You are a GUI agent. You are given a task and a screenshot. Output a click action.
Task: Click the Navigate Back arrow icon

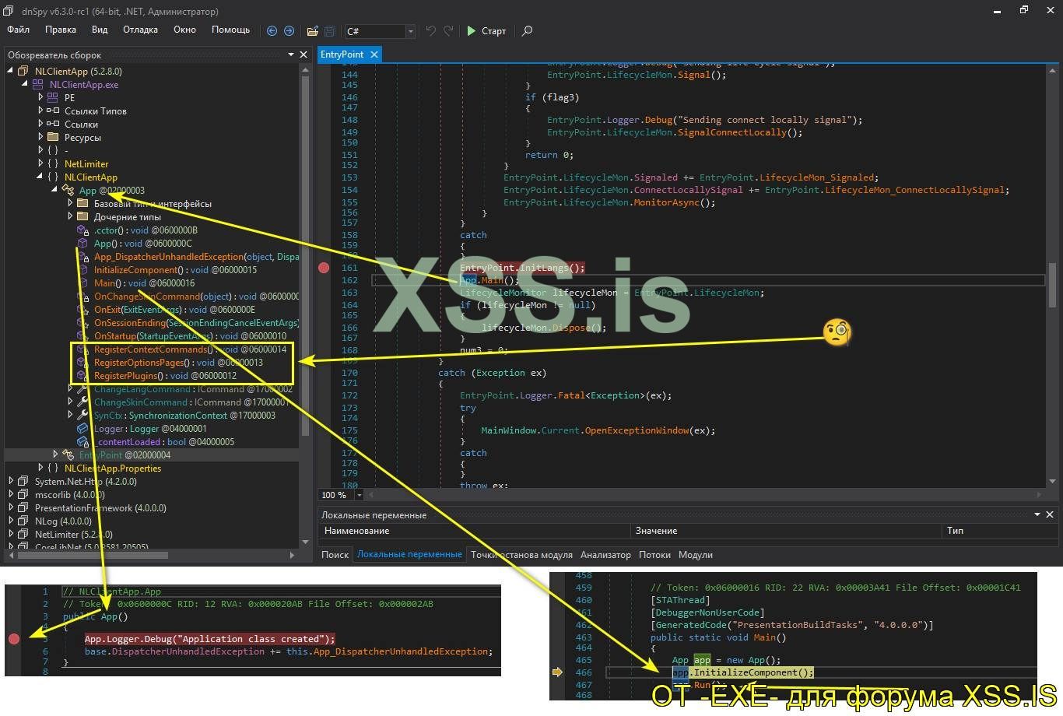pyautogui.click(x=272, y=31)
